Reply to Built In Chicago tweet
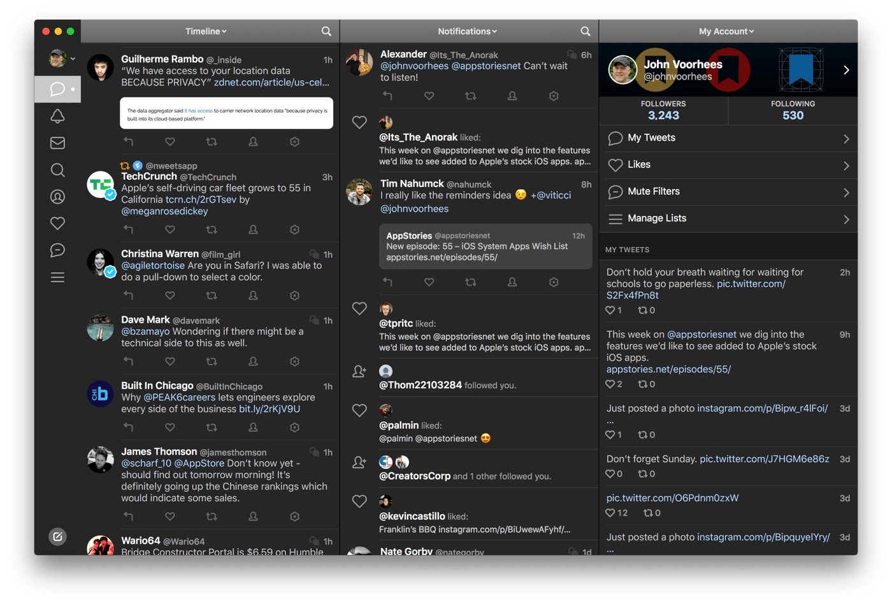Screen dimensions: 892x604 pyautogui.click(x=128, y=427)
